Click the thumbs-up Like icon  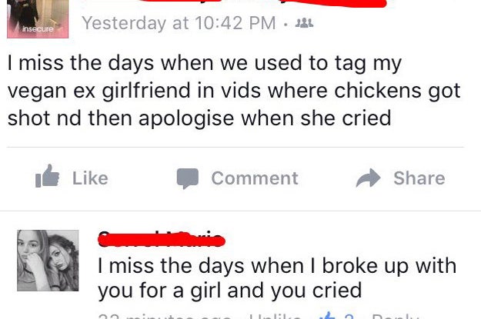point(47,176)
